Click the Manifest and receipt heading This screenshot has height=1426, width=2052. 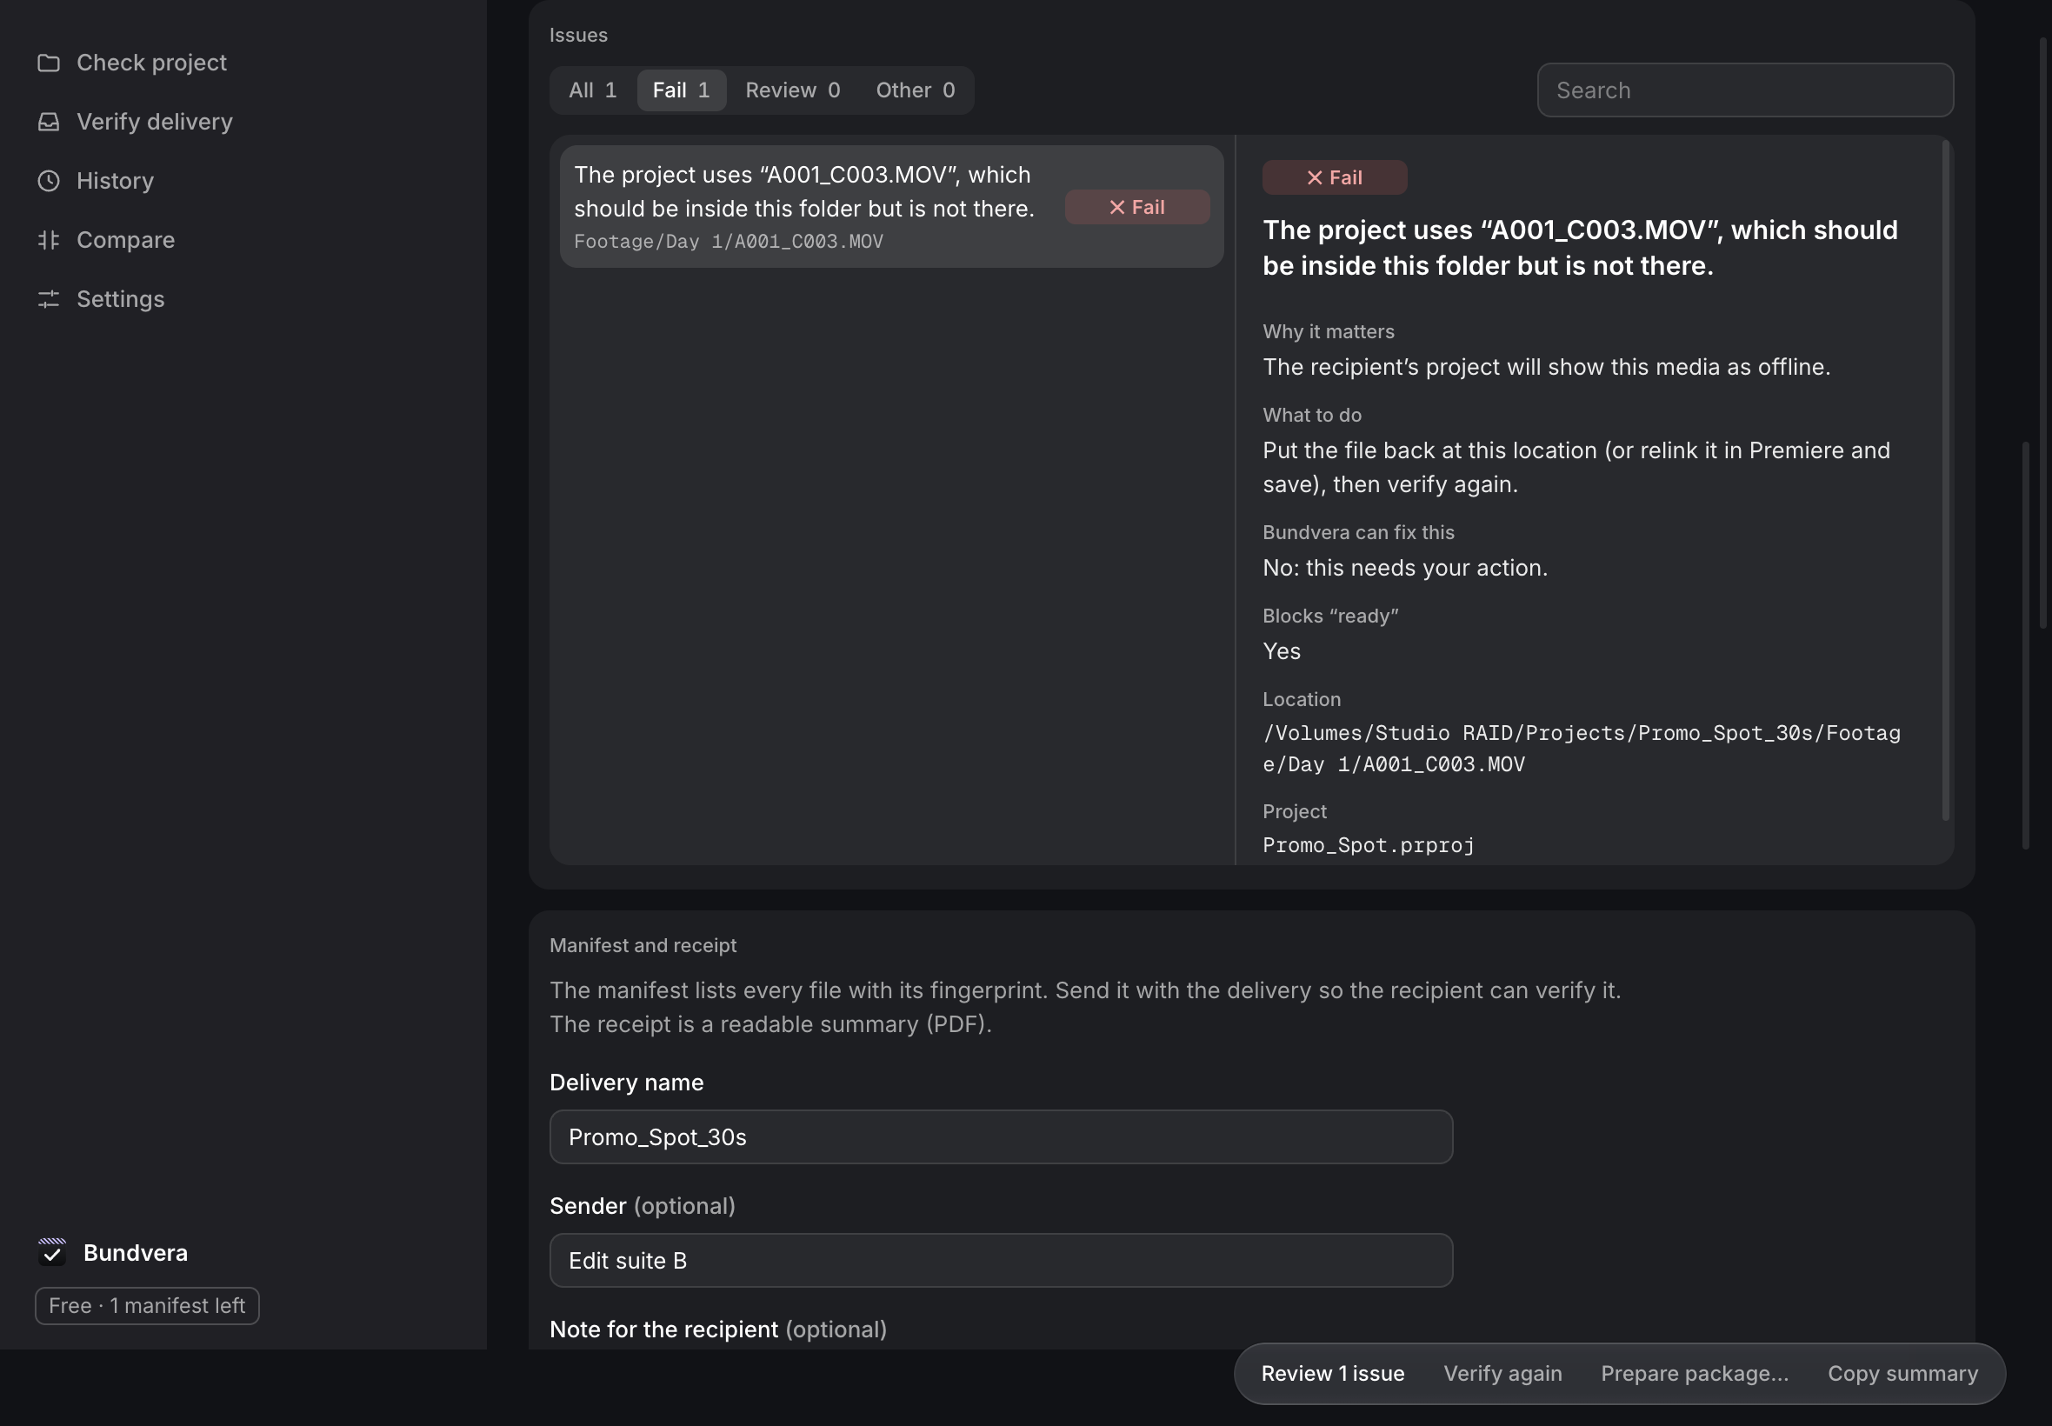tap(643, 945)
